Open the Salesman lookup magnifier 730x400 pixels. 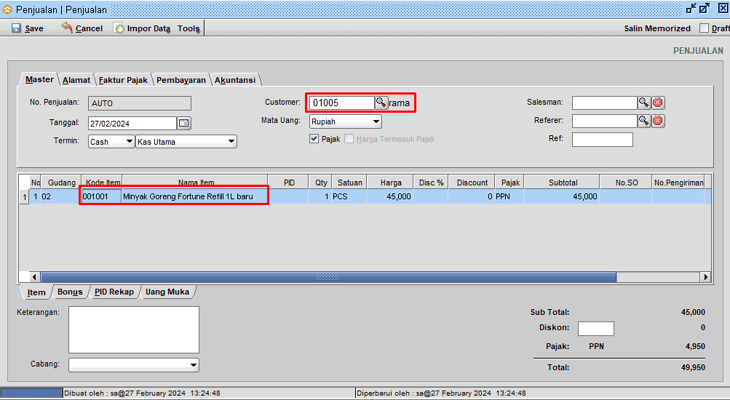point(644,103)
